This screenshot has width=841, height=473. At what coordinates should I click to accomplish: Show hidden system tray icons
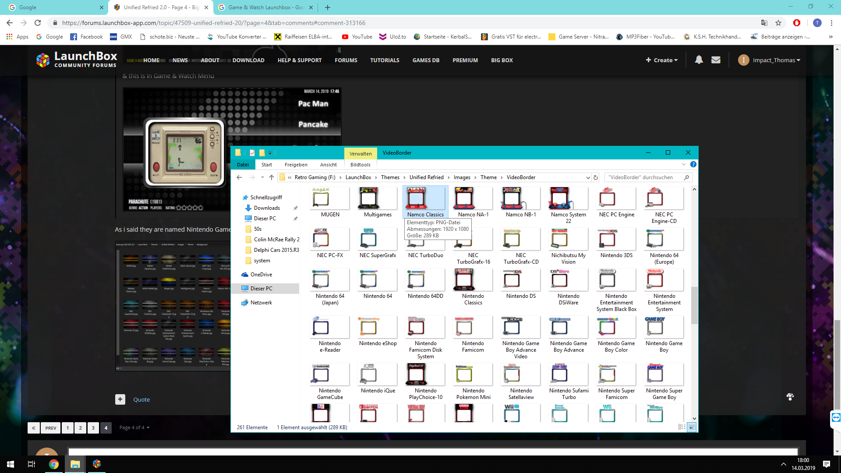[x=783, y=464]
